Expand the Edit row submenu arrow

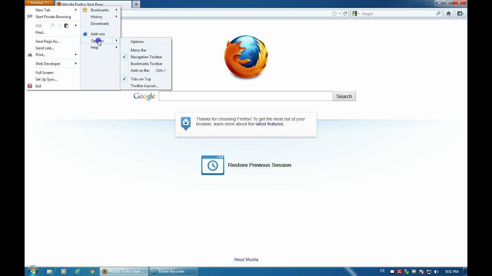[x=76, y=26]
